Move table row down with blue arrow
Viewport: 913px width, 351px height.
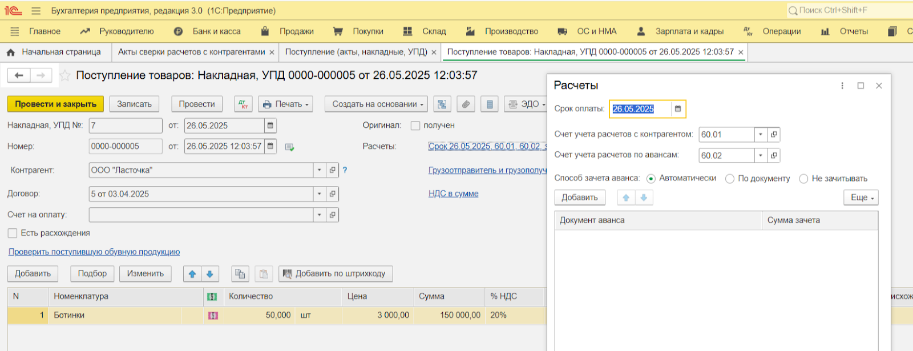(x=210, y=274)
